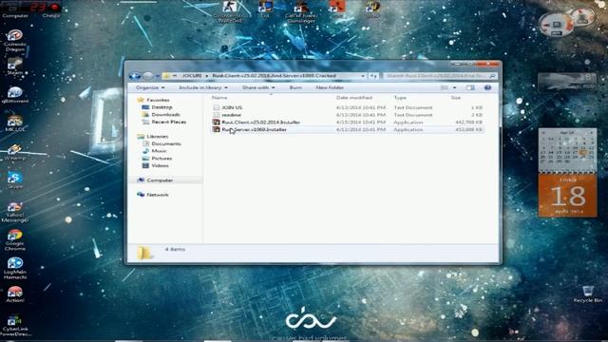
Task: Open the Organize menu
Action: pyautogui.click(x=150, y=87)
